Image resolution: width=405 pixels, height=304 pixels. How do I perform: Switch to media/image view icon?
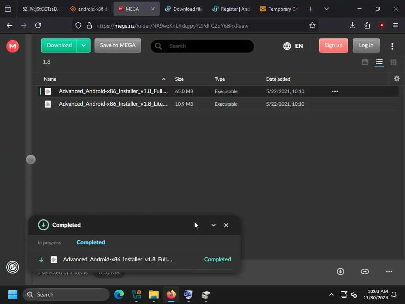[365, 62]
